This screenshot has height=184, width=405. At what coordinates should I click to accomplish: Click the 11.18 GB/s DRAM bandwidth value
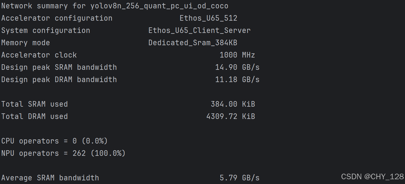[237, 80]
